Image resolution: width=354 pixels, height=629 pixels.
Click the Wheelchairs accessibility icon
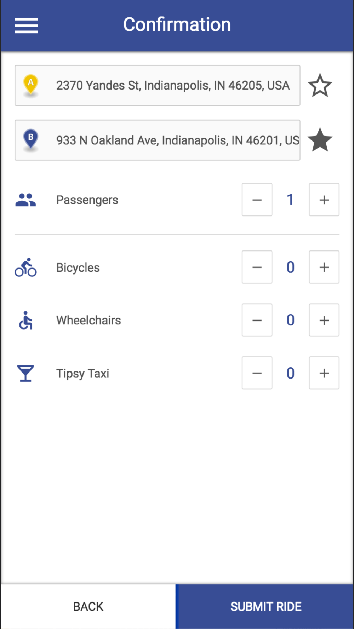(25, 320)
